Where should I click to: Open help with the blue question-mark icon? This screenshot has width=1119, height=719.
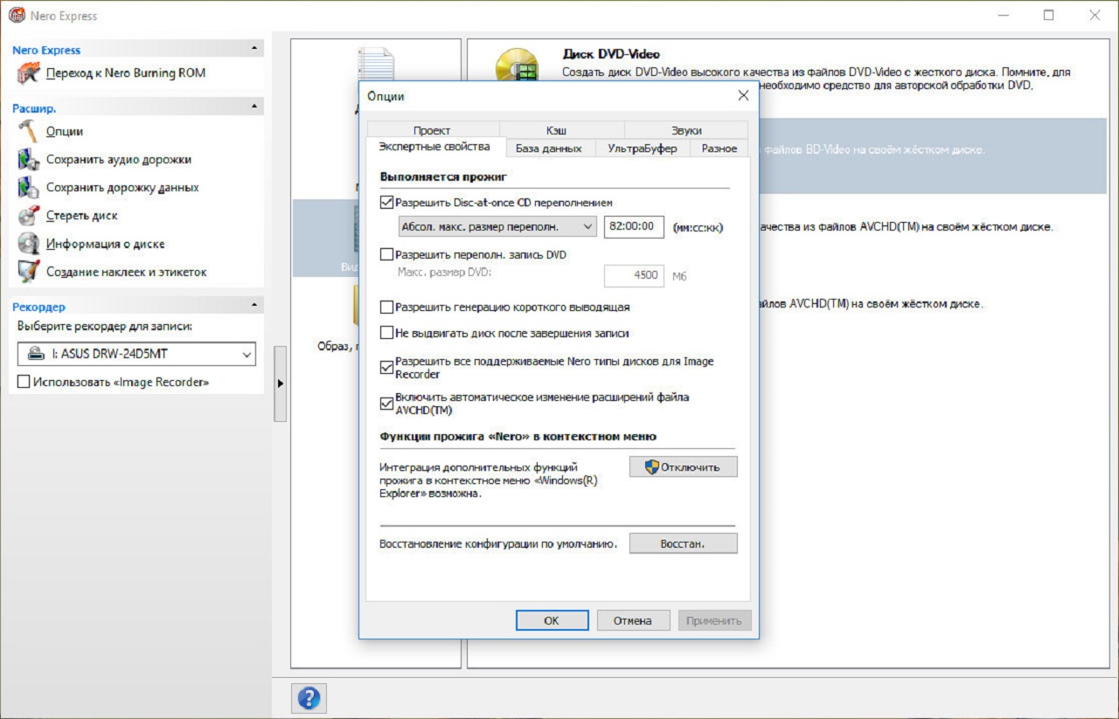[309, 698]
